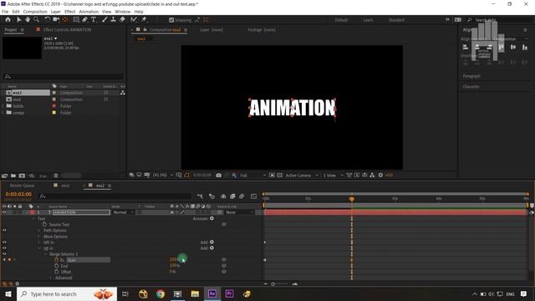Select the Brush tool
Viewport: 535px width, 301px height.
coord(104,20)
